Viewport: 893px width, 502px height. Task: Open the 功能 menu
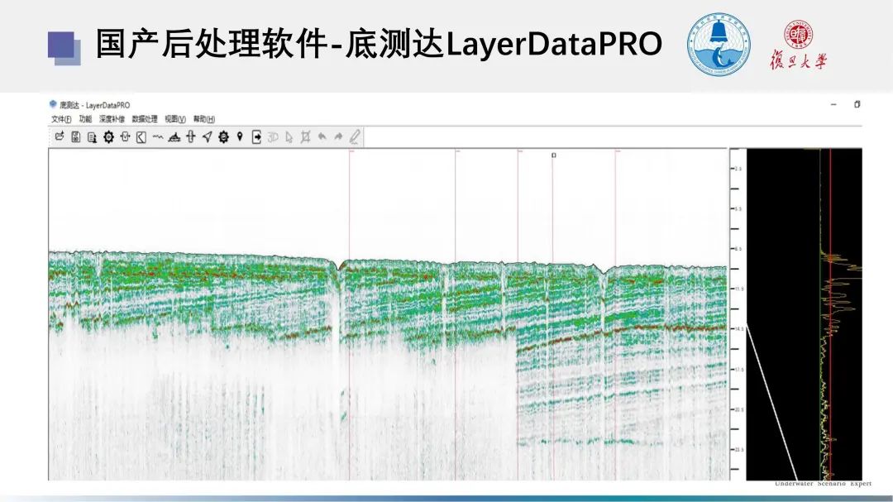(x=85, y=119)
